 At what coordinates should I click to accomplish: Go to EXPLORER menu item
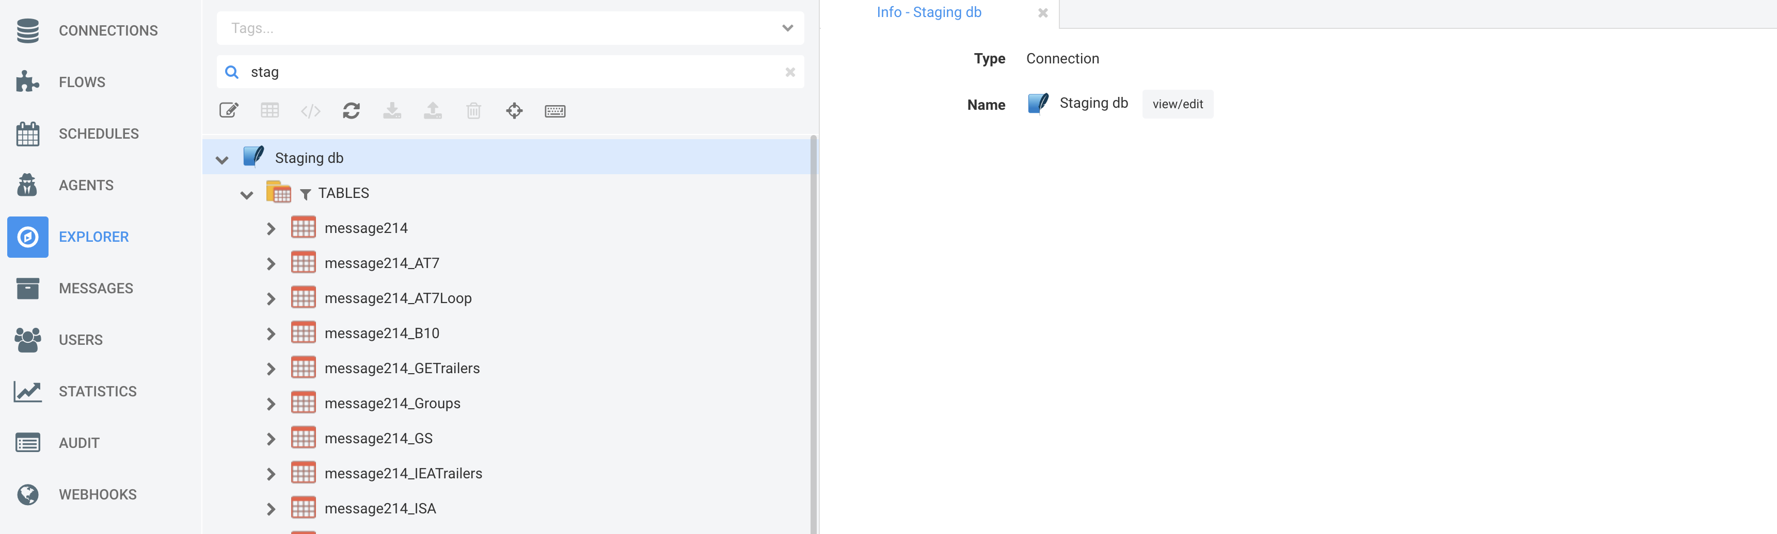coord(94,237)
